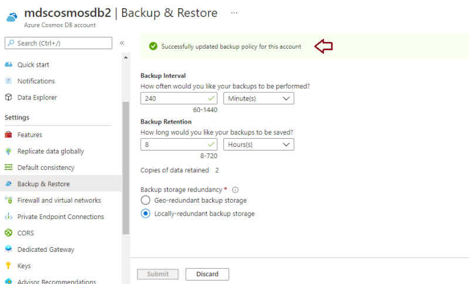Collapse the sidebar with double chevron
Screen dimensions: 469x284
pyautogui.click(x=122, y=43)
